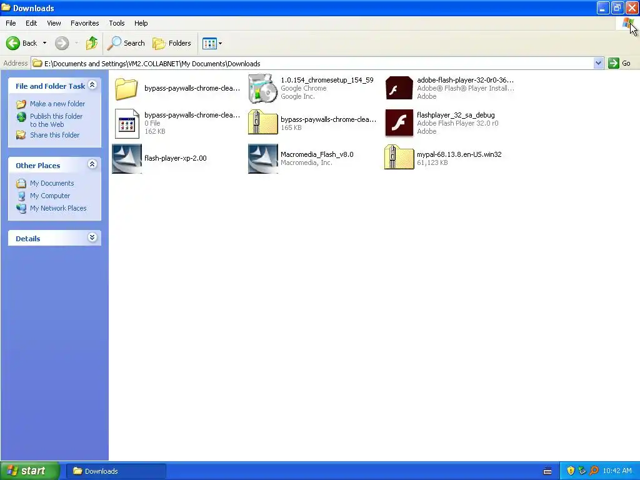640x480 pixels.
Task: Click the My Documents sidebar icon
Action: [21, 183]
